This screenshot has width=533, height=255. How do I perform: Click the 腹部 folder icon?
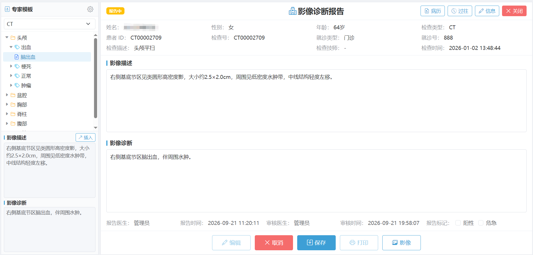pos(13,123)
